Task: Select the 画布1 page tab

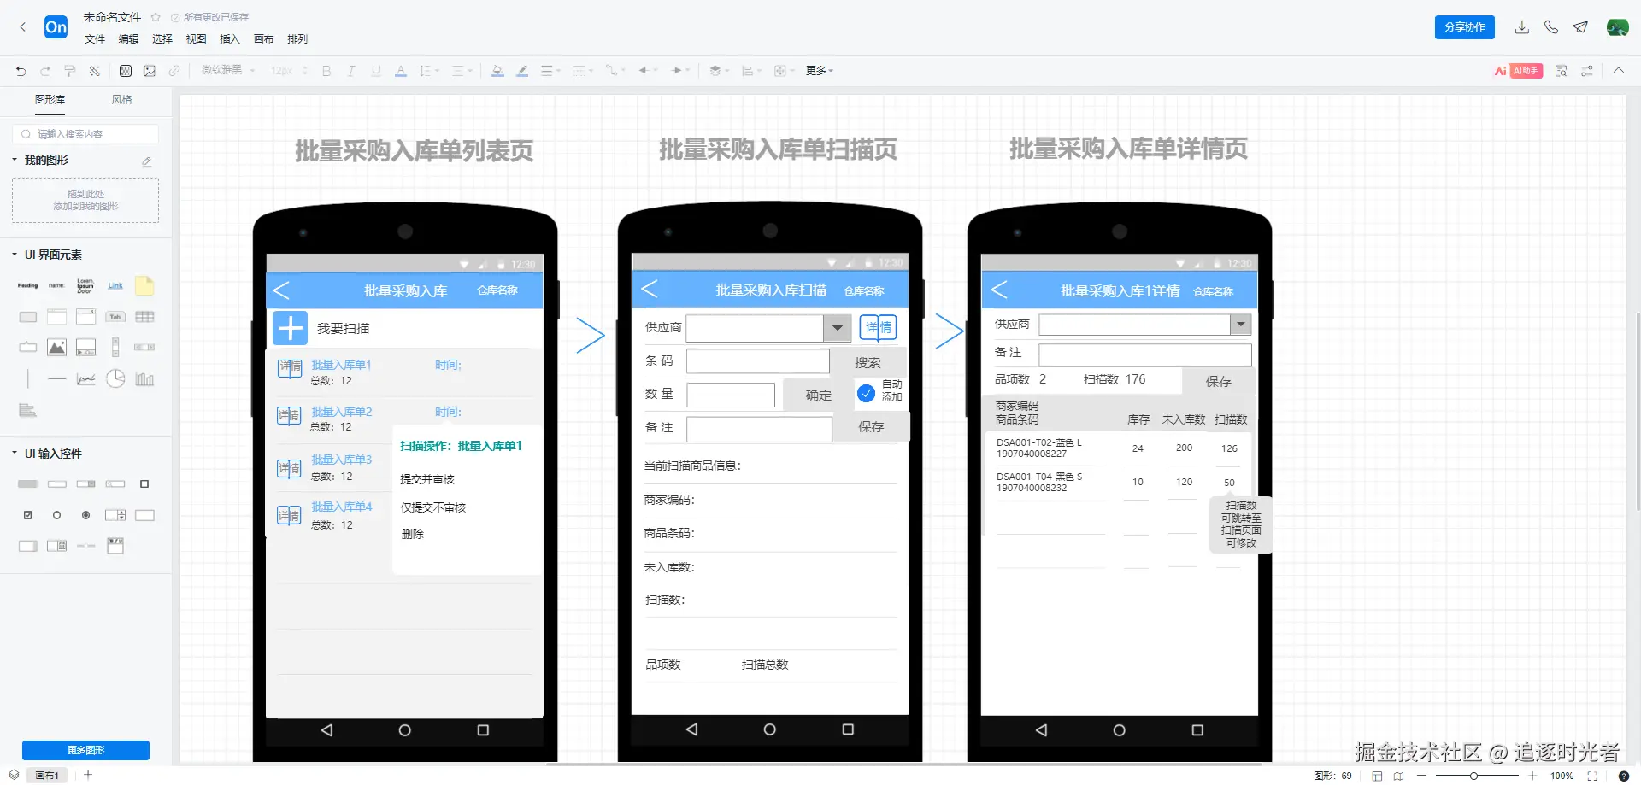Action: click(47, 776)
